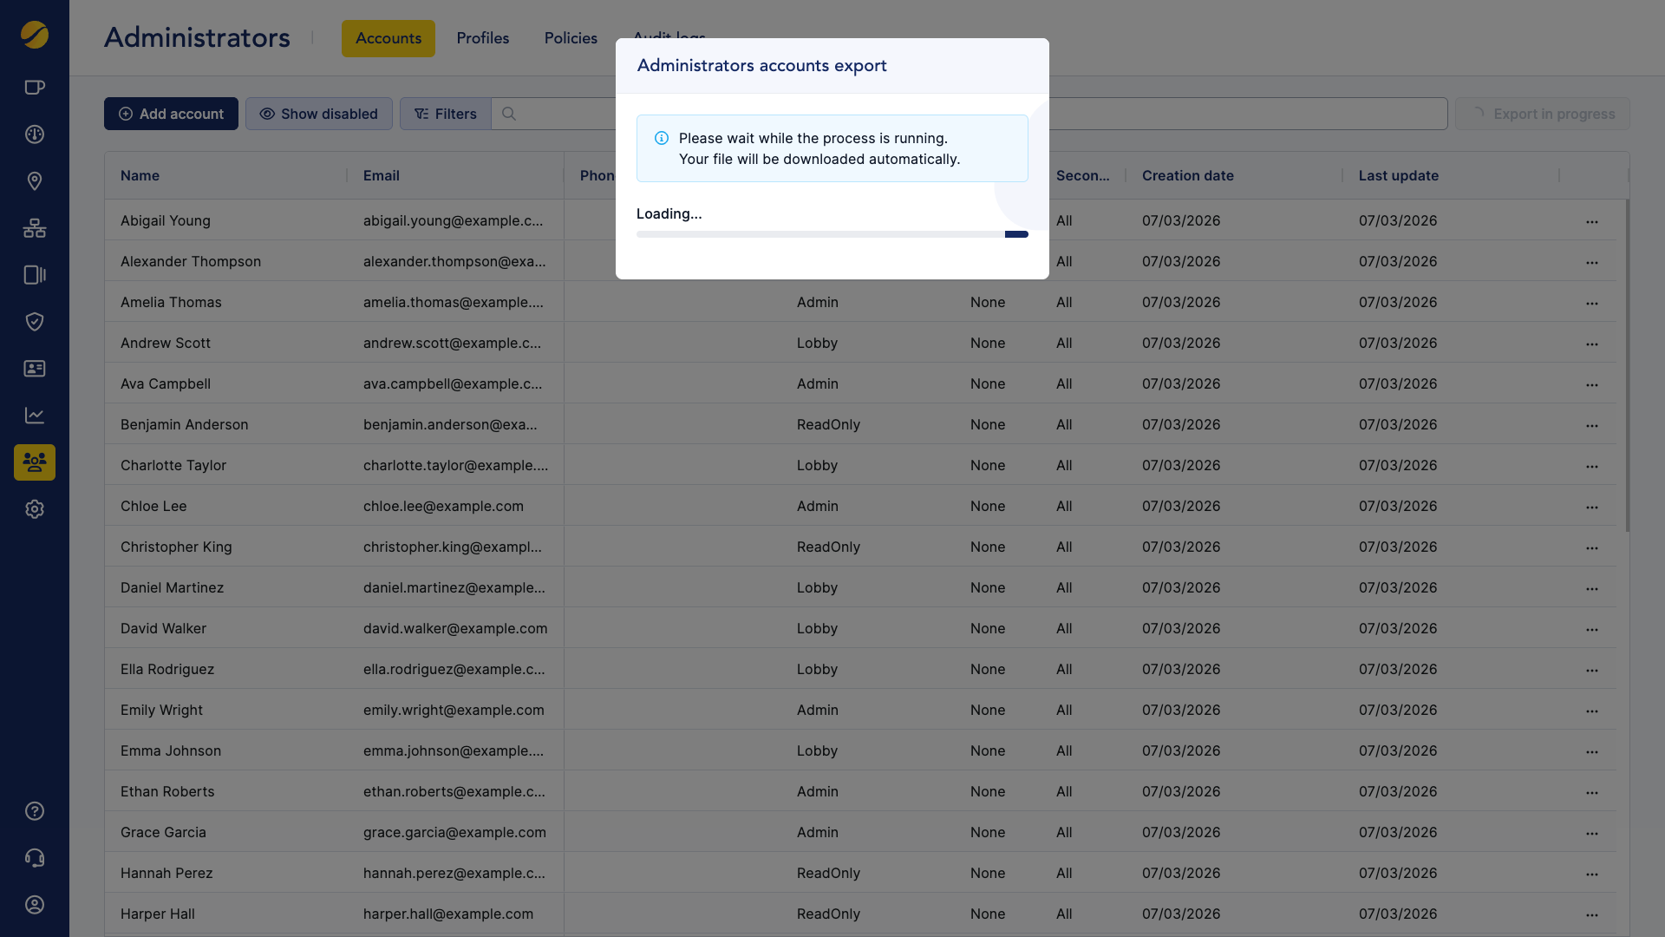Select the Harper Hall name cell

click(x=158, y=914)
